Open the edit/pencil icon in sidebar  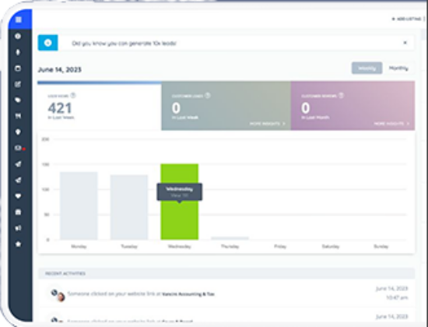tap(18, 84)
